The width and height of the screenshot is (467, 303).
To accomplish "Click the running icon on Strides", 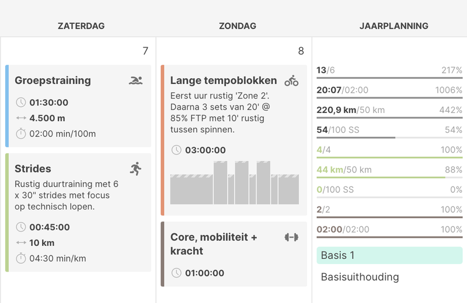I will (136, 169).
